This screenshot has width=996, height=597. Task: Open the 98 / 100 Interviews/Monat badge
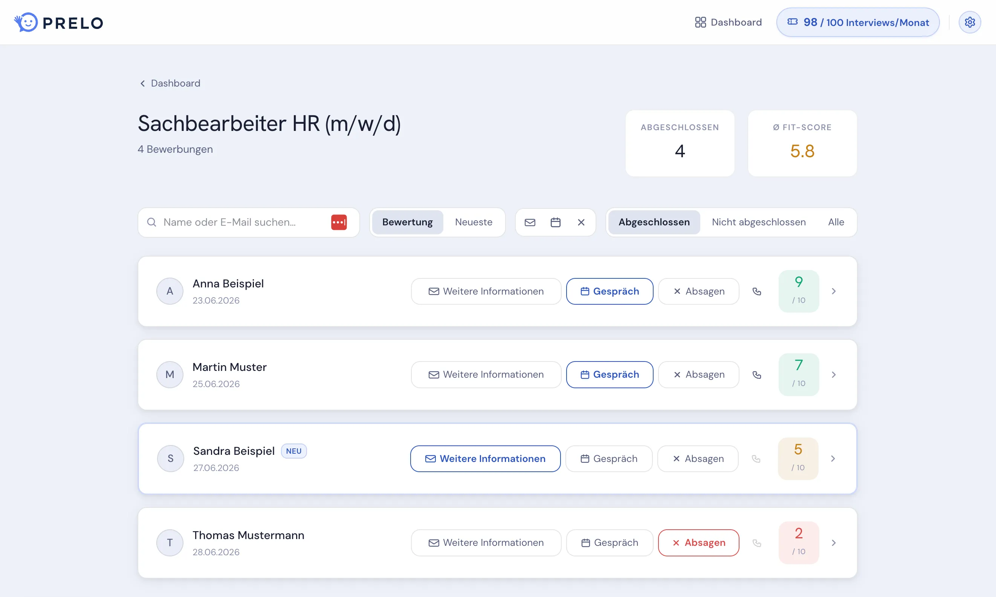coord(858,22)
